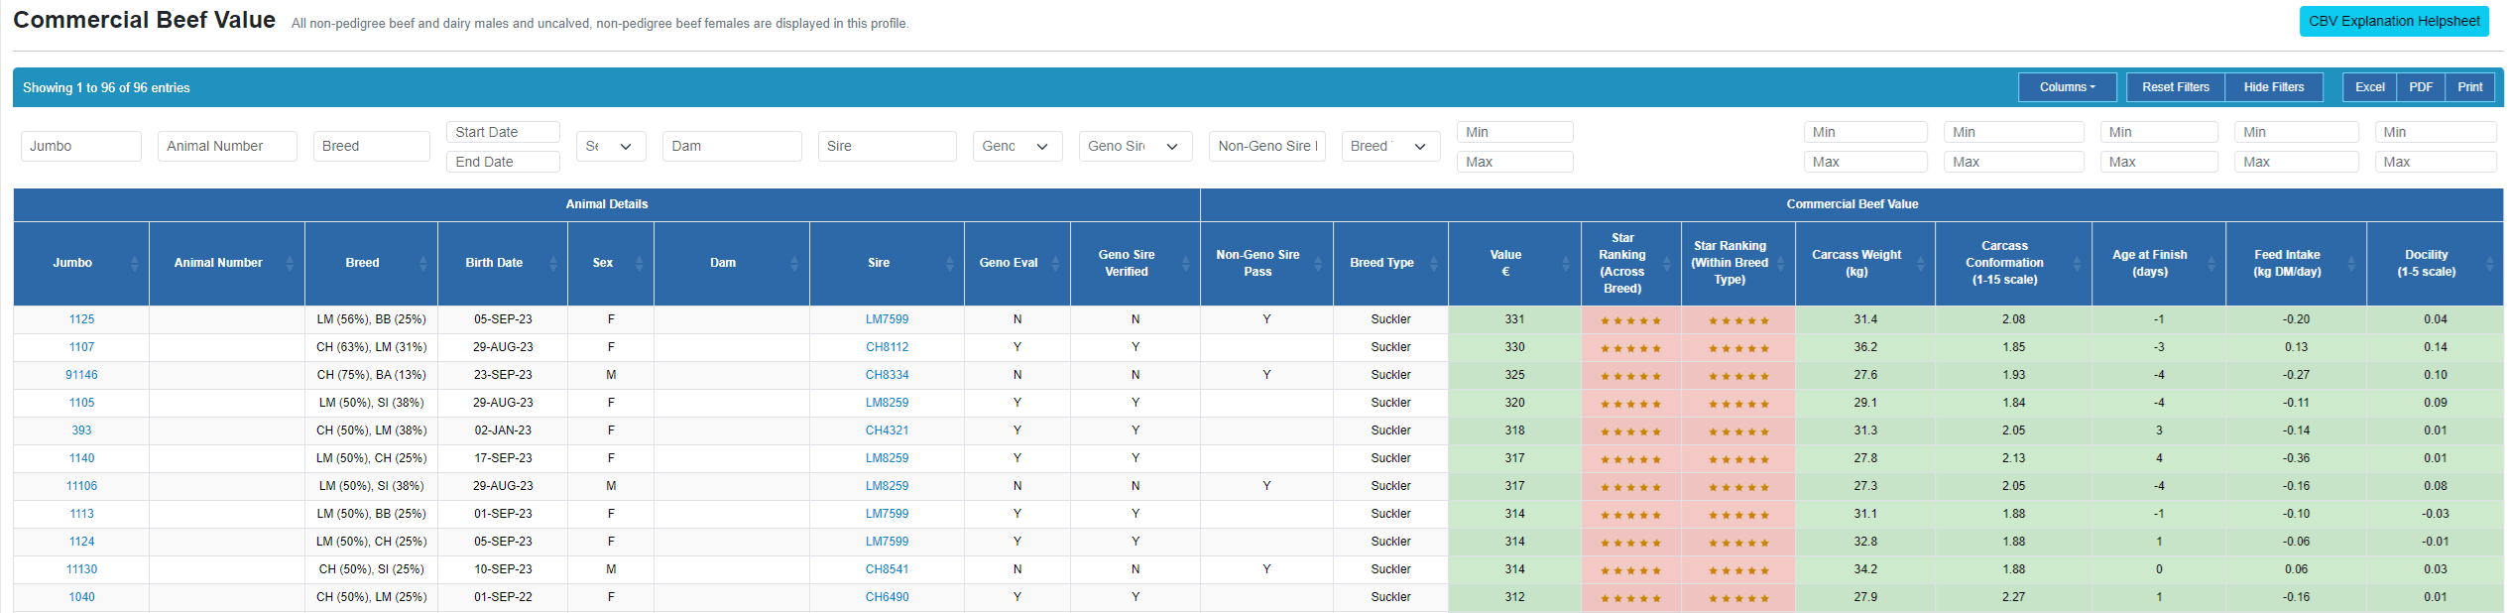Viewport: 2511px width, 613px height.
Task: Open the Geno Sire Verified filter dropdown
Action: [x=1136, y=146]
